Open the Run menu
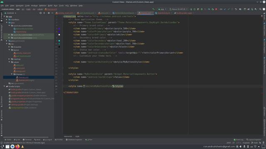Screen dimensions: 266x149 point(56,5)
